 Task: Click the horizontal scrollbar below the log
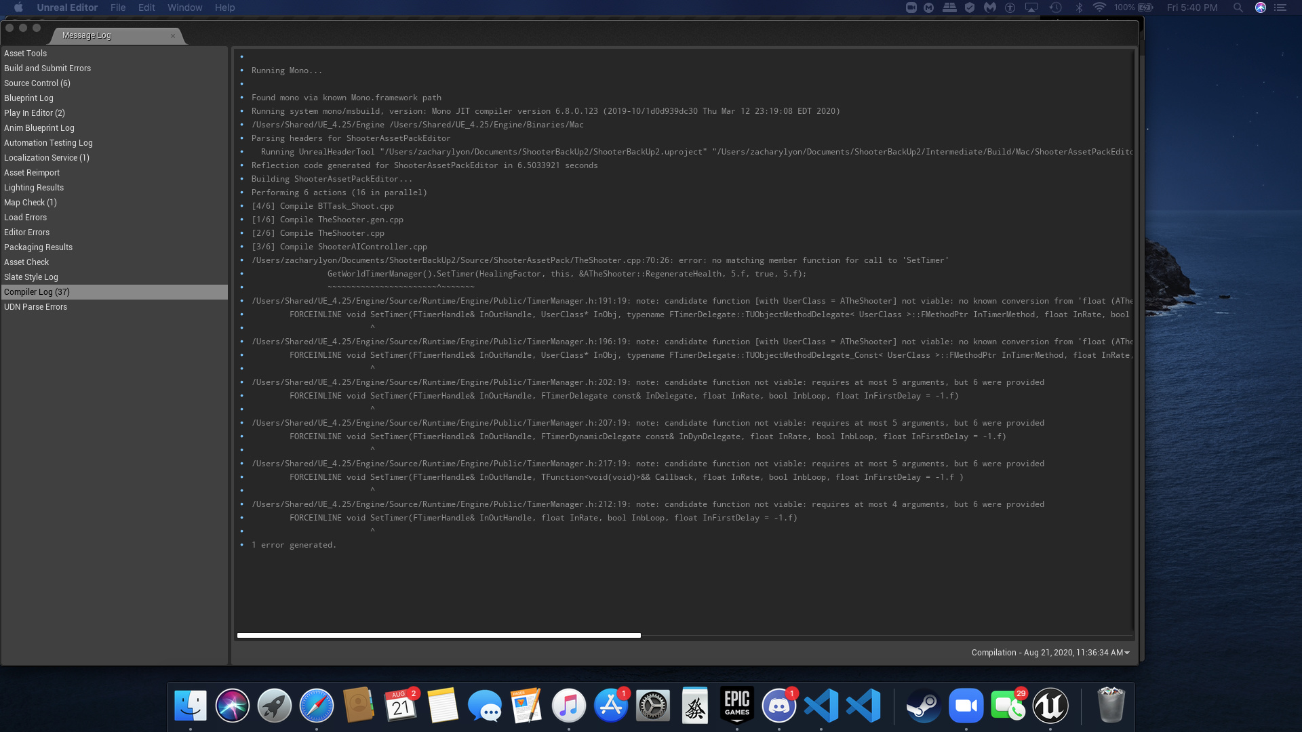coord(438,636)
